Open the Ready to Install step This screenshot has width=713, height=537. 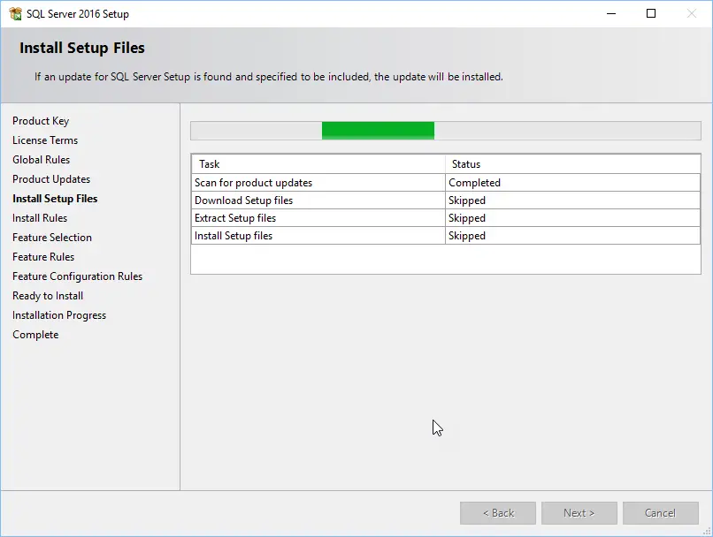pyautogui.click(x=47, y=295)
